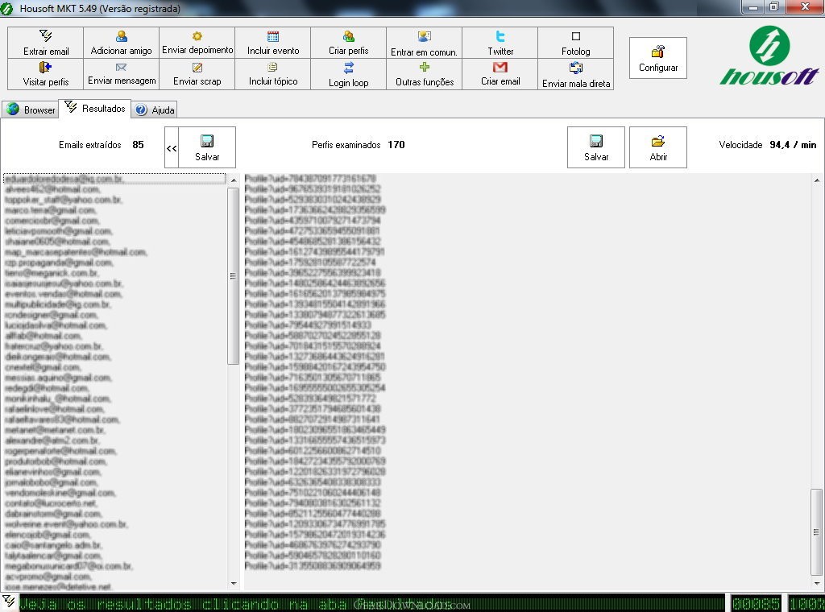Run the Login loop function
Viewport: 825px width, 612px height.
(x=348, y=74)
